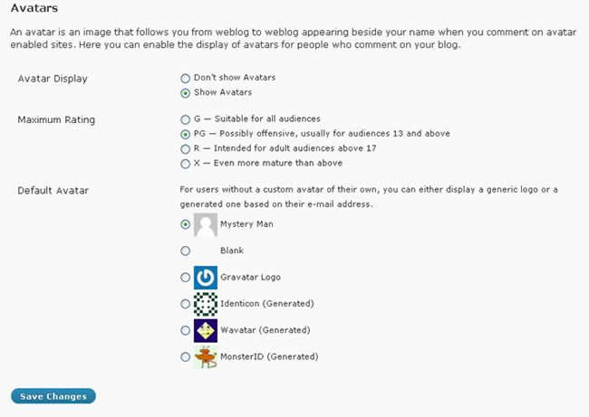Choose the PG possibly offensive rating
Image resolution: width=589 pixels, height=417 pixels.
click(185, 134)
